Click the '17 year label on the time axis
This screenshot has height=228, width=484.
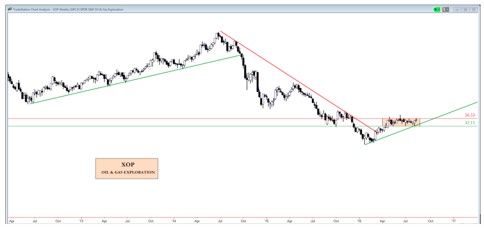pyautogui.click(x=453, y=221)
